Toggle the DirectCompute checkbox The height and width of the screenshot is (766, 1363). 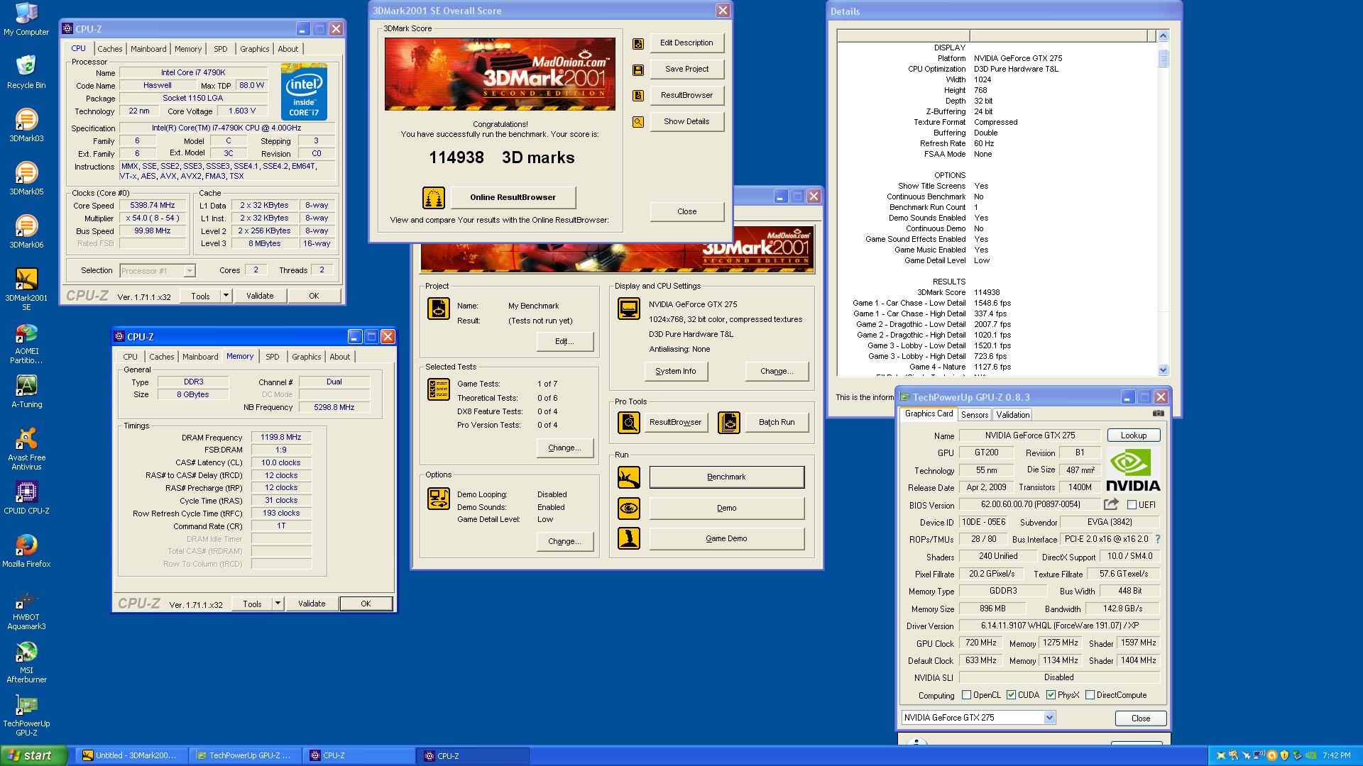click(x=1090, y=695)
